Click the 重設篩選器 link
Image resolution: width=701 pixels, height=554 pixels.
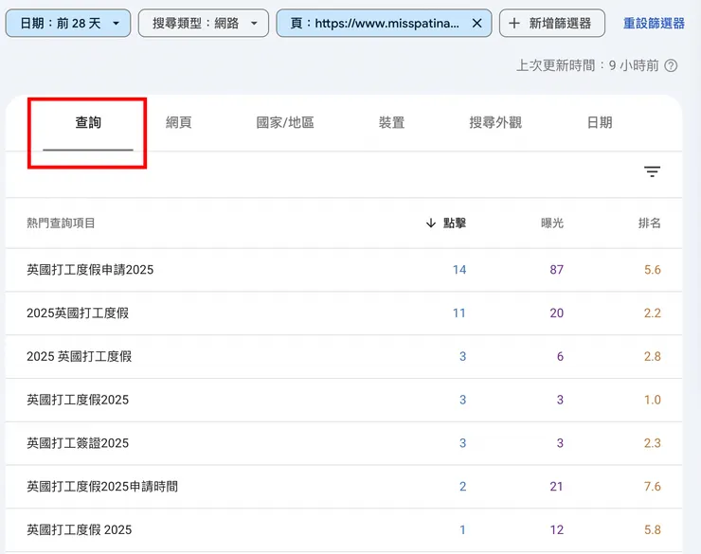point(654,24)
